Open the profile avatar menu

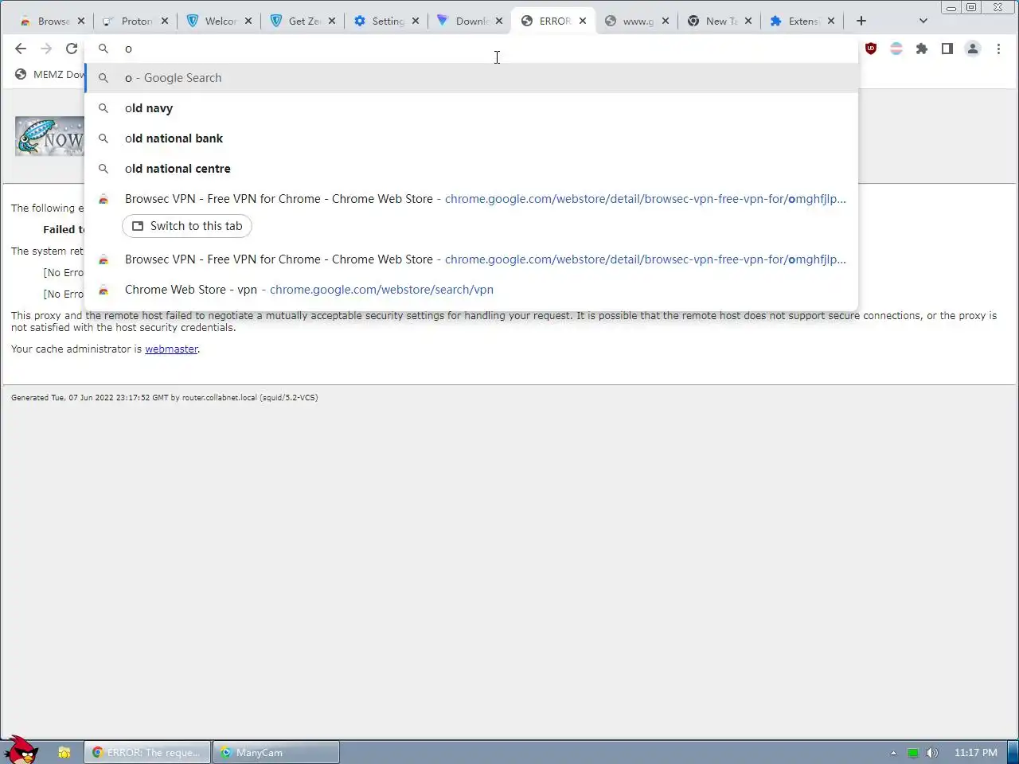tap(973, 49)
